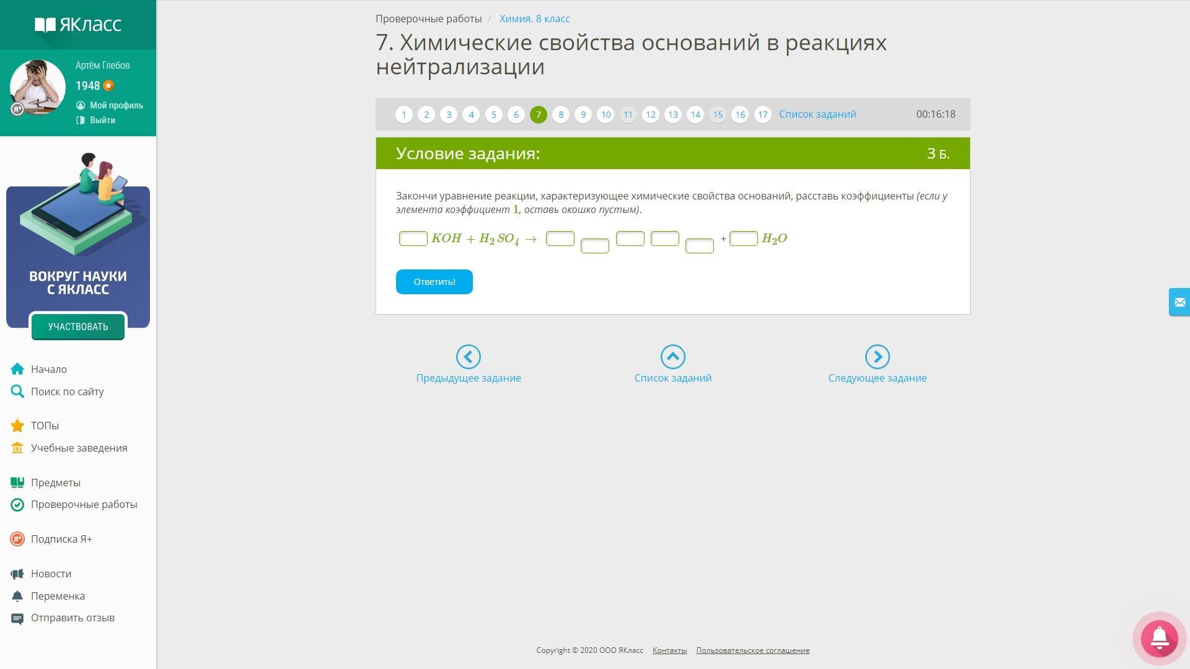Click coefficient input before H2O

(x=743, y=238)
